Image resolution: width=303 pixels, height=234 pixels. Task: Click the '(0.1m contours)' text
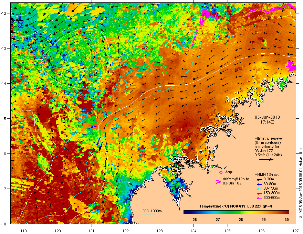tap(268, 143)
